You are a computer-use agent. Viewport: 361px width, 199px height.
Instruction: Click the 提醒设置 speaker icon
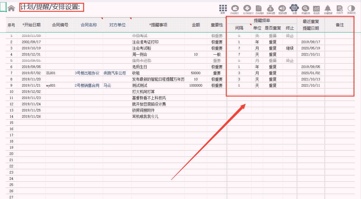(282, 8)
